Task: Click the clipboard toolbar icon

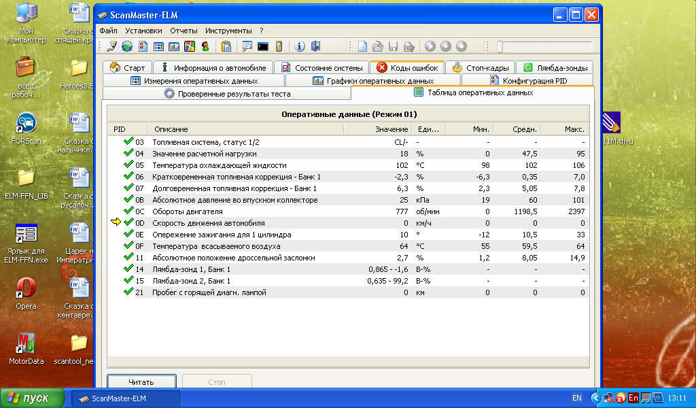Action: [226, 46]
